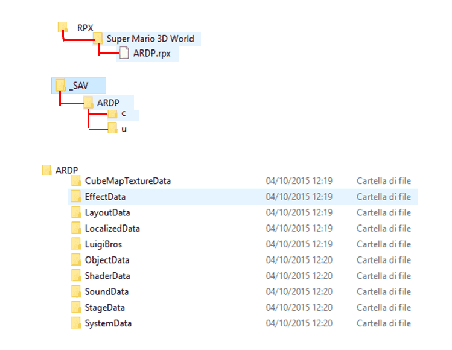The height and width of the screenshot is (350, 452).
Task: Click the ObjectData folder icon
Action: 76,260
